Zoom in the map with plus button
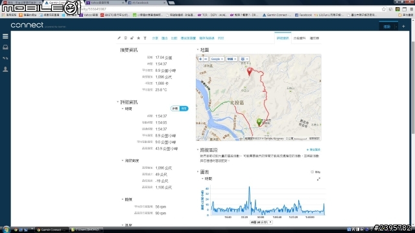The image size is (415, 233). (x=200, y=59)
